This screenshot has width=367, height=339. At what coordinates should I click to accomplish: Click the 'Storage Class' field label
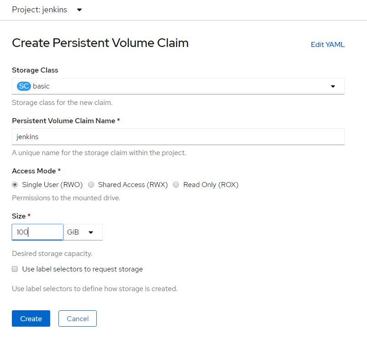pyautogui.click(x=35, y=70)
